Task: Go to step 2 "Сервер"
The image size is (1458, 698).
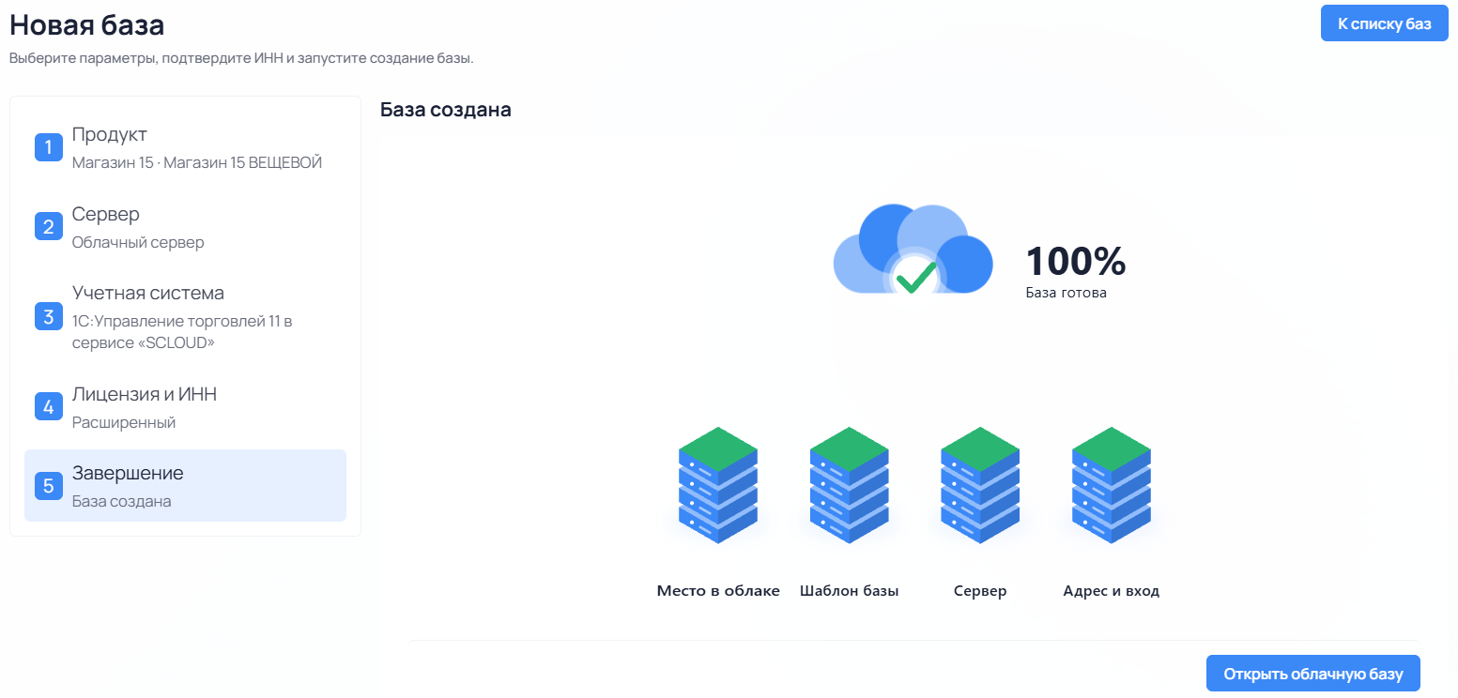Action: coord(185,227)
